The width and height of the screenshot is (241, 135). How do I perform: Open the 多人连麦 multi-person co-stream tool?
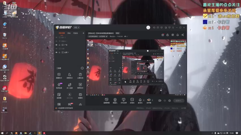[70, 86]
